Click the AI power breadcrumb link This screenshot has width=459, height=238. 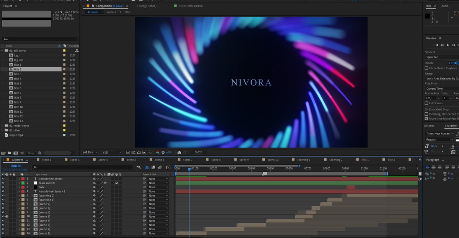click(93, 12)
